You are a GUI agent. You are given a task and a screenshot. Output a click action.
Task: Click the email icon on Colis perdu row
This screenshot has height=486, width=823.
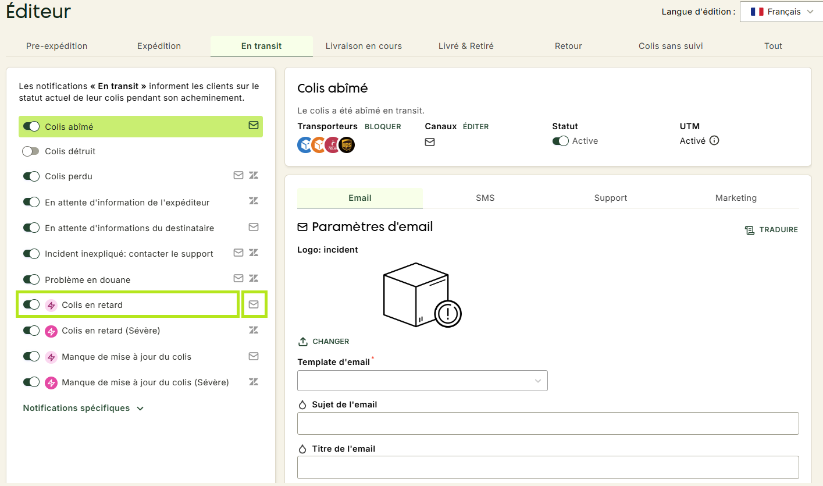[238, 175]
